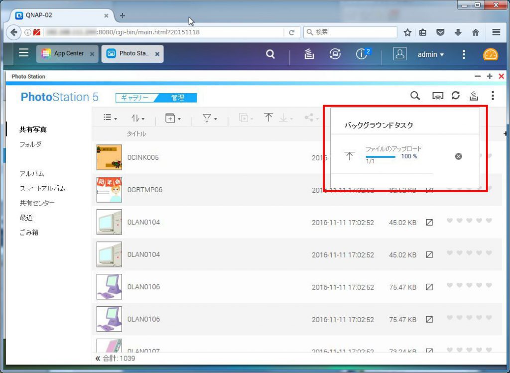Select the 0CINK005 file name
This screenshot has width=510, height=373.
point(143,157)
